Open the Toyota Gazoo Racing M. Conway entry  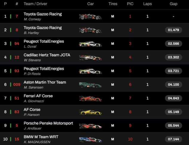pyautogui.click(x=43, y=14)
